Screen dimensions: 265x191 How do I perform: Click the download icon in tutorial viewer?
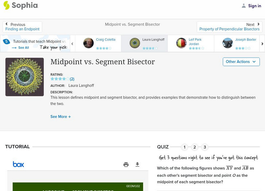(137, 164)
